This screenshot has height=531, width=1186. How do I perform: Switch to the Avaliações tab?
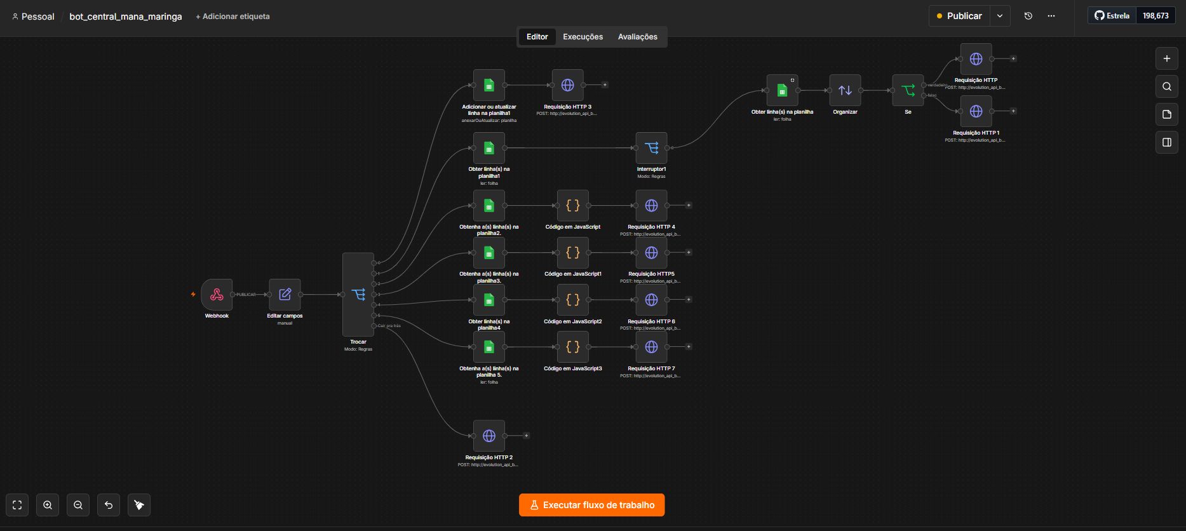[x=638, y=37]
